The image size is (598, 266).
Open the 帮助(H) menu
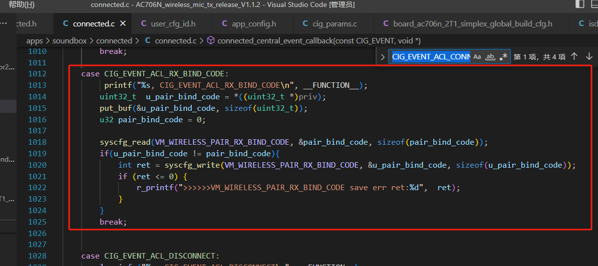coord(22,4)
